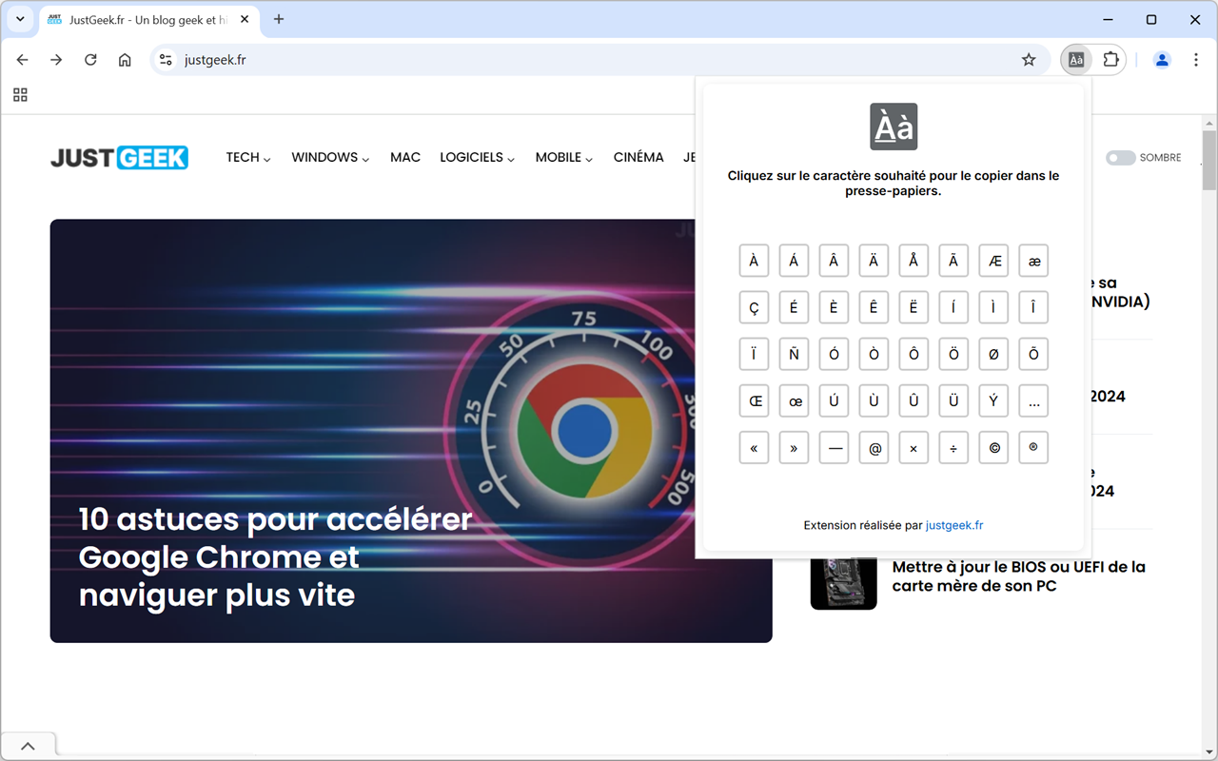The width and height of the screenshot is (1218, 761).
Task: Select the MAC menu item
Action: click(x=405, y=157)
